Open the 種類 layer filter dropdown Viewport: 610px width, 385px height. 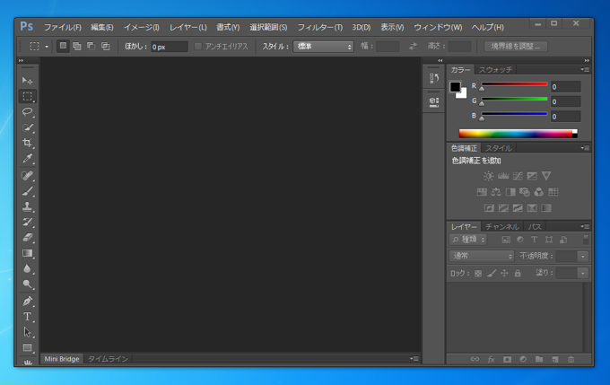pyautogui.click(x=468, y=240)
